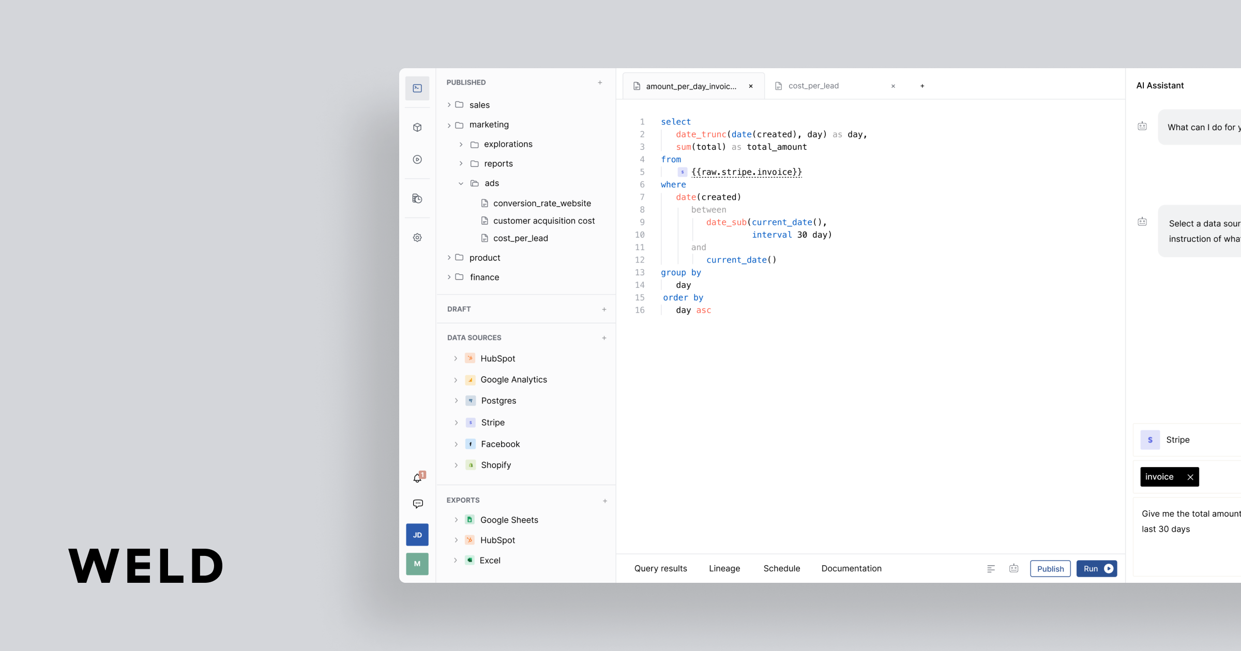The height and width of the screenshot is (651, 1241).
Task: Open a new editor tab with the plus
Action: (922, 86)
